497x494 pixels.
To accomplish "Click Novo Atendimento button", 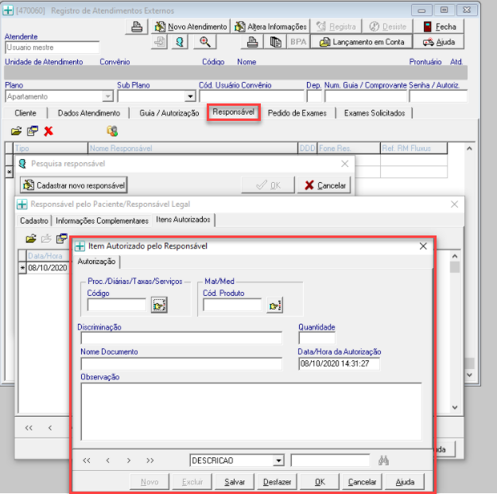I will 191,26.
